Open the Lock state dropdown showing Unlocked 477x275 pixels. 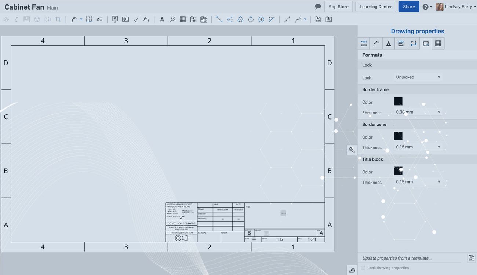coord(418,77)
